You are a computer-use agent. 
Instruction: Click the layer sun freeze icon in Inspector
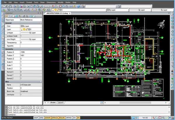coord(24,29)
